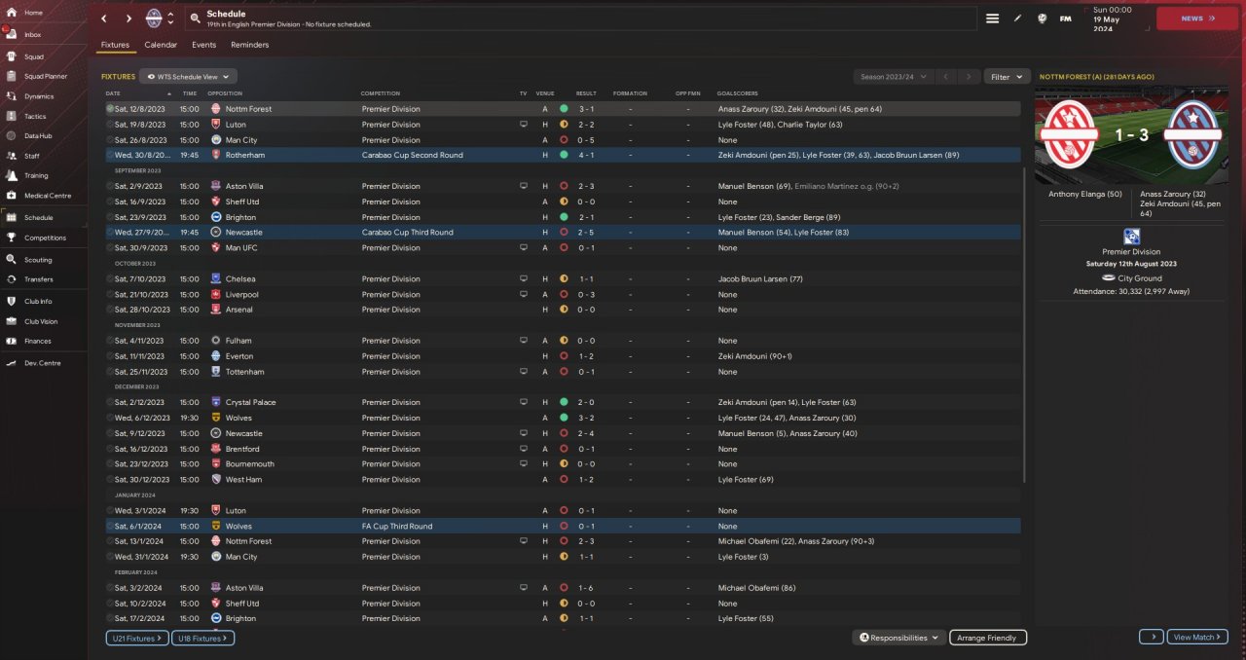Click next arrow beside View Match
Screen dimensions: 1246x660
pyautogui.click(x=1152, y=637)
